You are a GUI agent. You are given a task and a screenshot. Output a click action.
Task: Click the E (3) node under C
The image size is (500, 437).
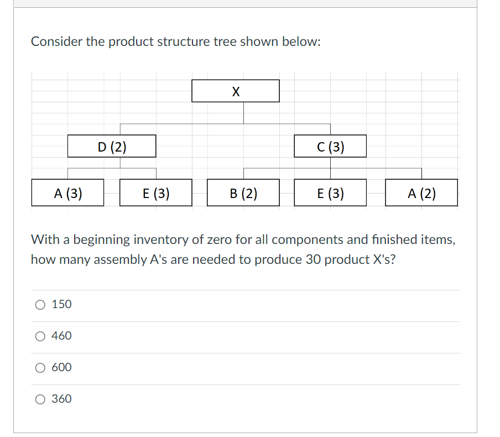pos(330,193)
